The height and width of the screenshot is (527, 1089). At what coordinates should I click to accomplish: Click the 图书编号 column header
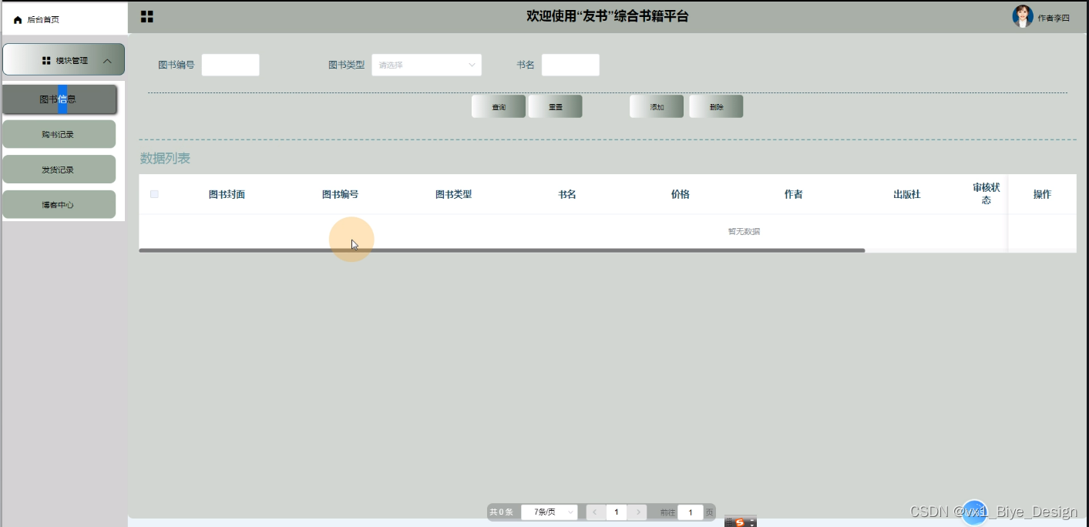pyautogui.click(x=340, y=194)
